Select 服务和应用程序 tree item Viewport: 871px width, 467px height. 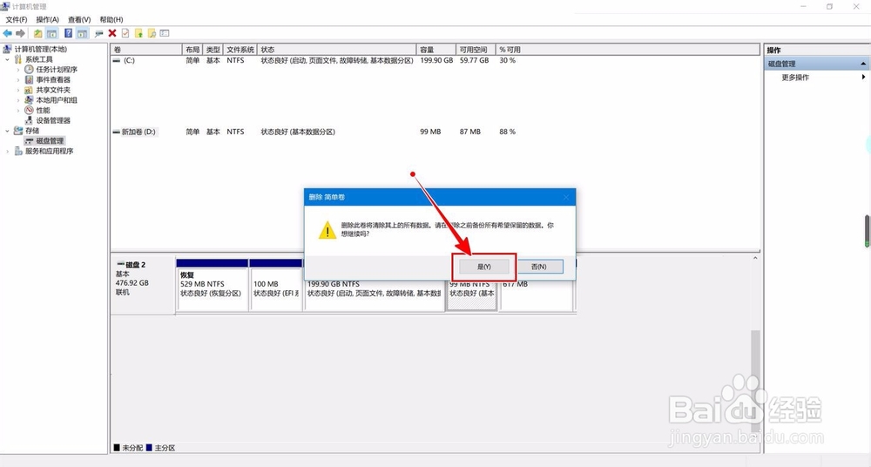(50, 151)
